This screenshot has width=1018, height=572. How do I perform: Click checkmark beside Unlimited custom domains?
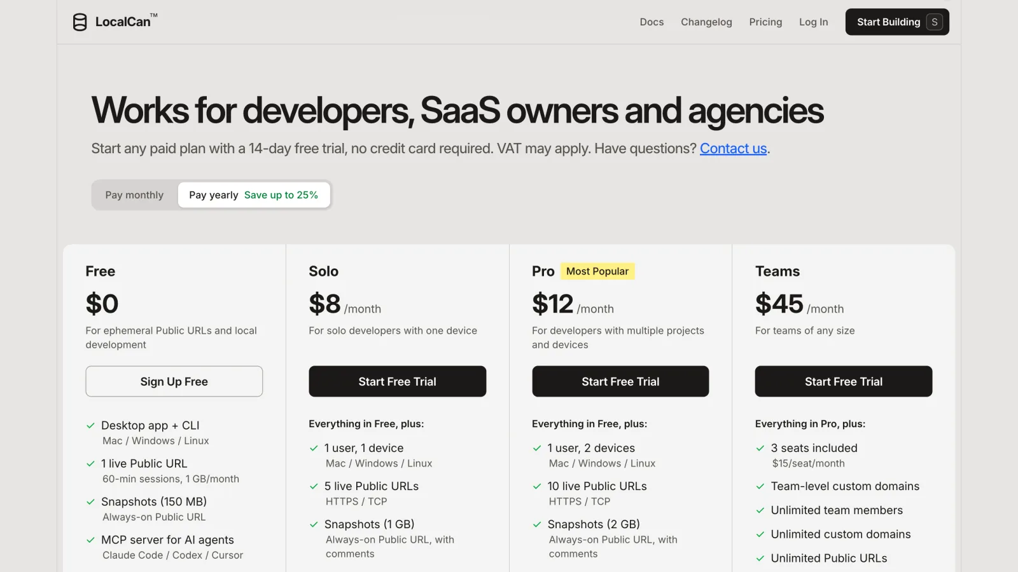coord(760,535)
